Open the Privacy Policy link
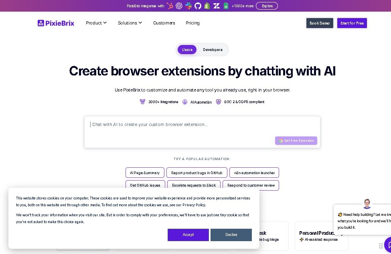 pyautogui.click(x=194, y=205)
